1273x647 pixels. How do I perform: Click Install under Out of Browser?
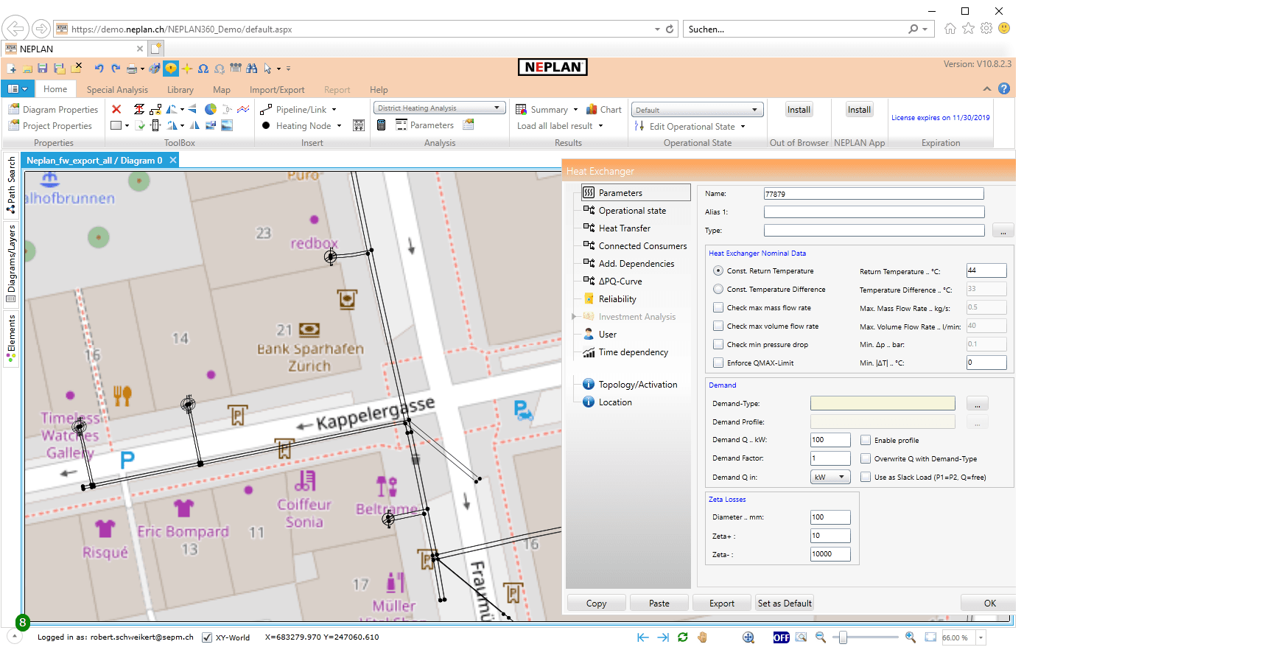pos(799,110)
